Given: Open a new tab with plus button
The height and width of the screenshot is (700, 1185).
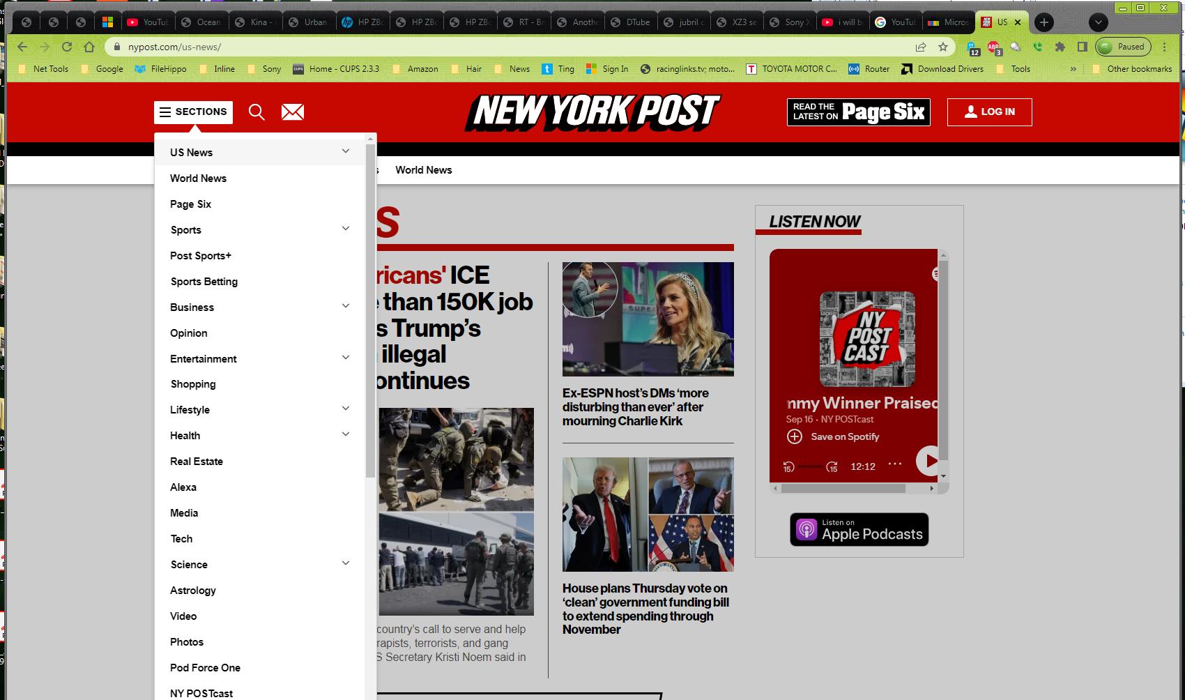Looking at the screenshot, I should click(1043, 22).
